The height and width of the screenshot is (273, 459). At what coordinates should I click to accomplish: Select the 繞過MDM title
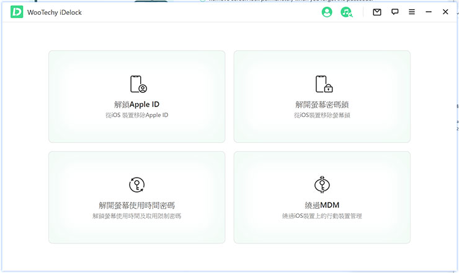click(x=322, y=205)
